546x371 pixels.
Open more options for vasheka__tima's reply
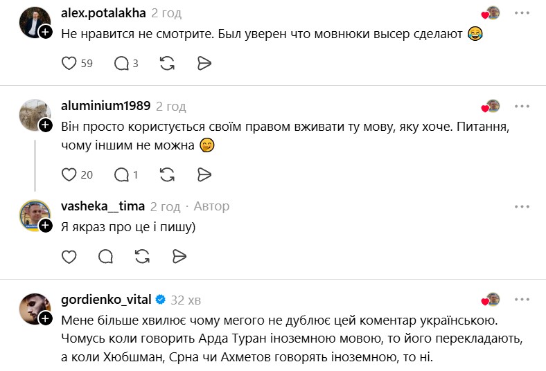click(522, 206)
